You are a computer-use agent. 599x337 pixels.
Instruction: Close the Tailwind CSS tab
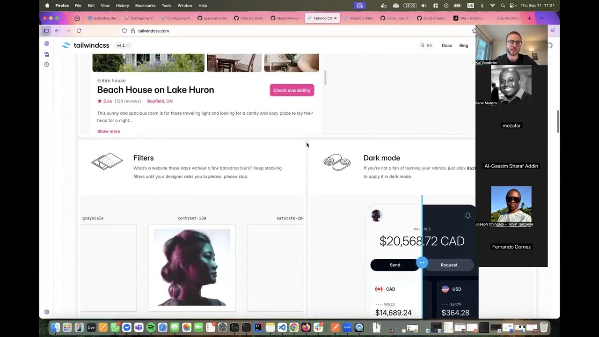click(335, 18)
